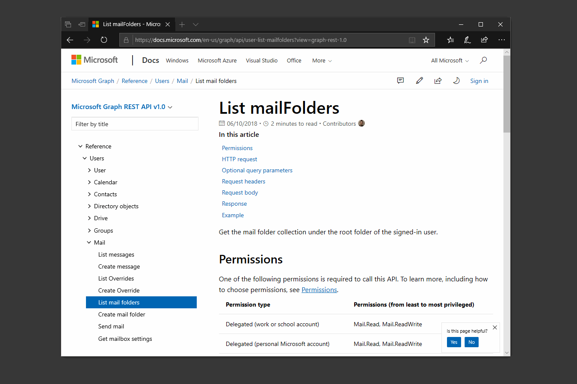Viewport: 577px width, 384px height.
Task: Open the Microsoft Azure navigation item
Action: tap(217, 61)
